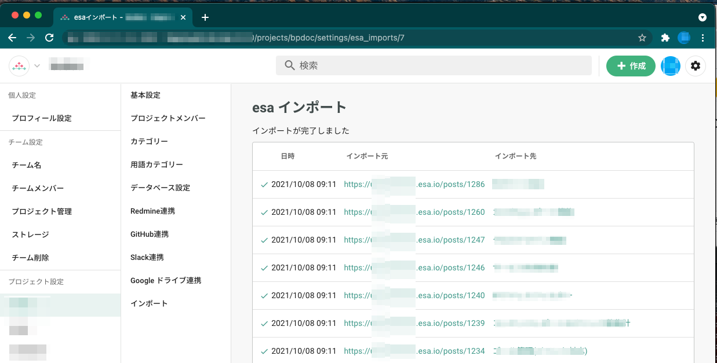Viewport: 717px width, 363px height.
Task: Close the esaインポート browser tab
Action: (183, 17)
